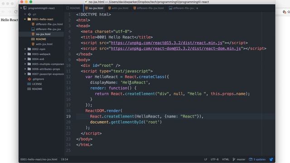Click the HTML icon next to different-file-jsx.html in tree
This screenshot has width=290, height=163.
(x=33, y=24)
